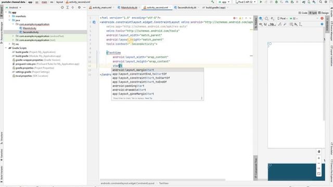Open the Palette vertical tab
The image size is (333, 187).
click(255, 23)
